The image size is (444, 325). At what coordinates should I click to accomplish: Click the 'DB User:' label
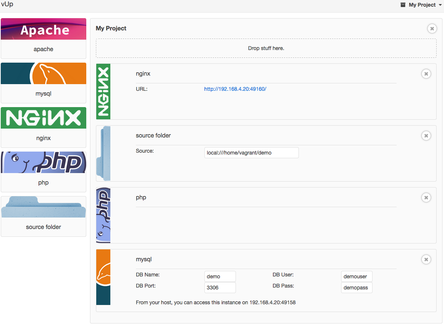pyautogui.click(x=283, y=275)
